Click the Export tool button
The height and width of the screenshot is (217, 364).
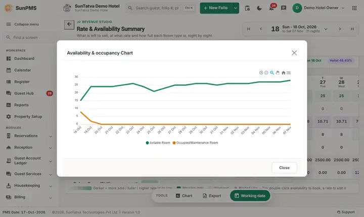click(212, 196)
